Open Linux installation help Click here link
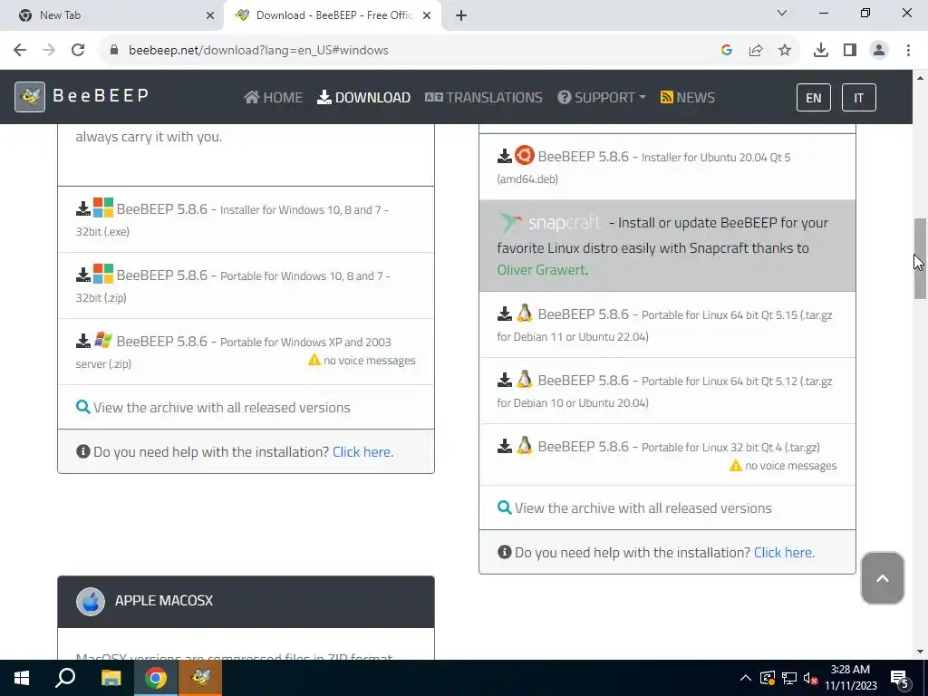The height and width of the screenshot is (696, 928). (784, 553)
